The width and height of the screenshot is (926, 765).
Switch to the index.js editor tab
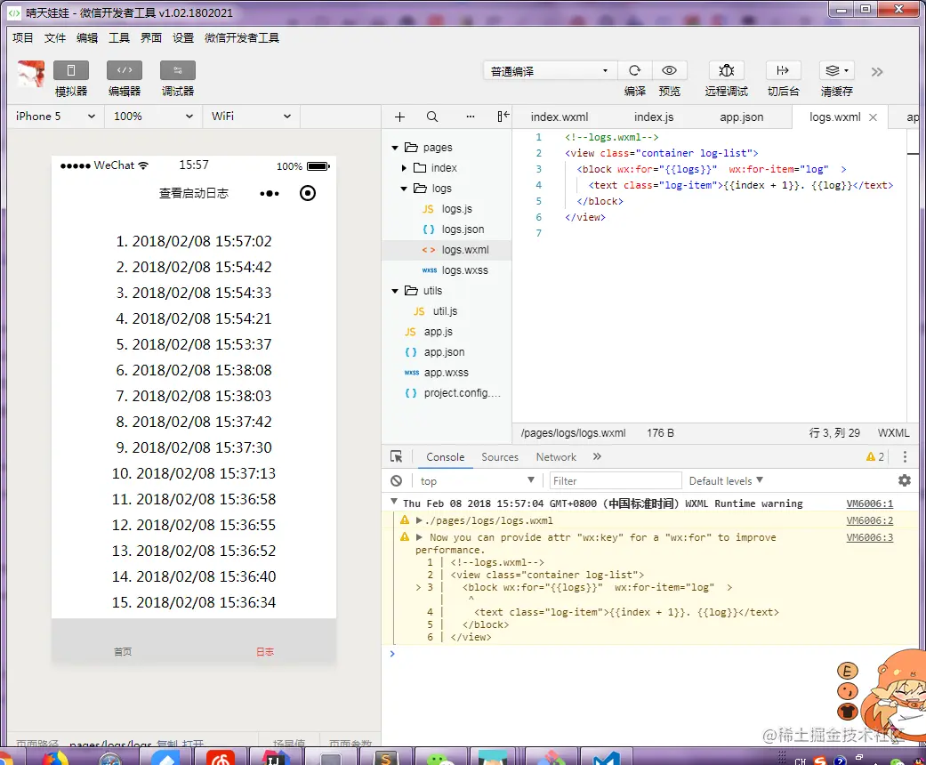[654, 117]
